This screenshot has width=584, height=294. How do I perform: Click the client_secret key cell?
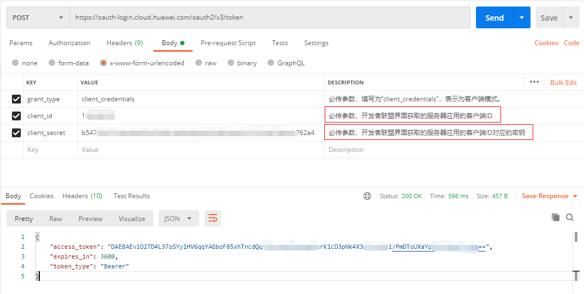[51, 133]
